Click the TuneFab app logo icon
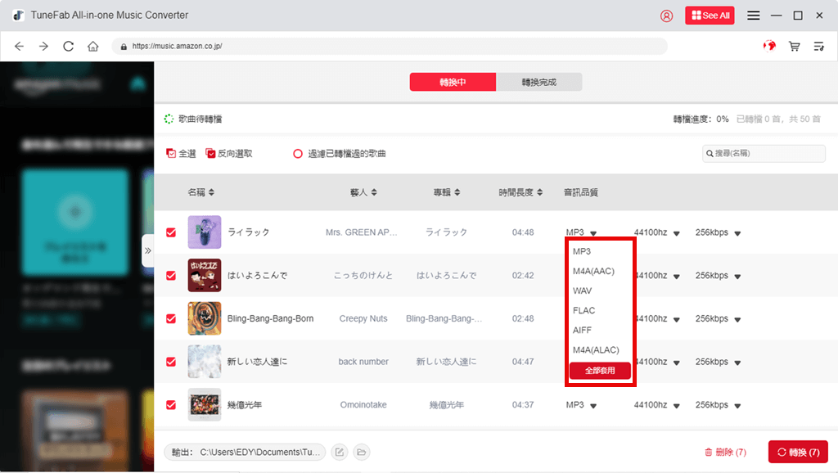838x473 pixels. click(18, 16)
